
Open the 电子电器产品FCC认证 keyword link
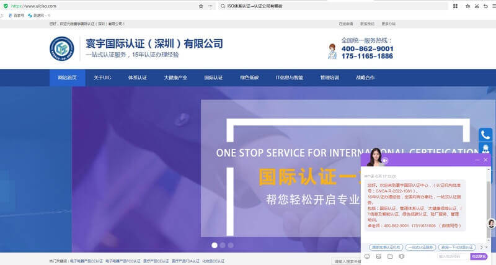click(123, 261)
